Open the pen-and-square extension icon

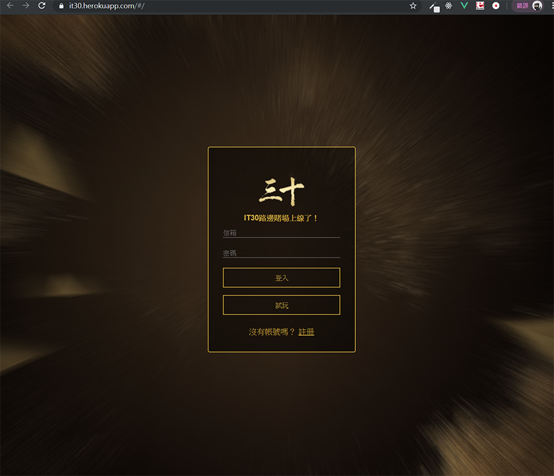pyautogui.click(x=435, y=6)
